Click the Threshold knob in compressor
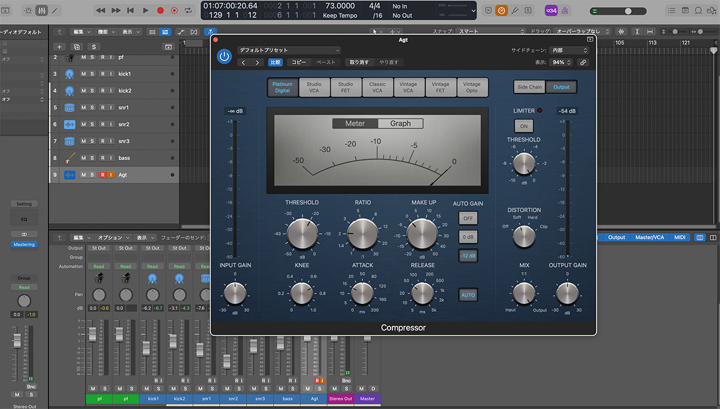The height and width of the screenshot is (409, 720). (302, 233)
